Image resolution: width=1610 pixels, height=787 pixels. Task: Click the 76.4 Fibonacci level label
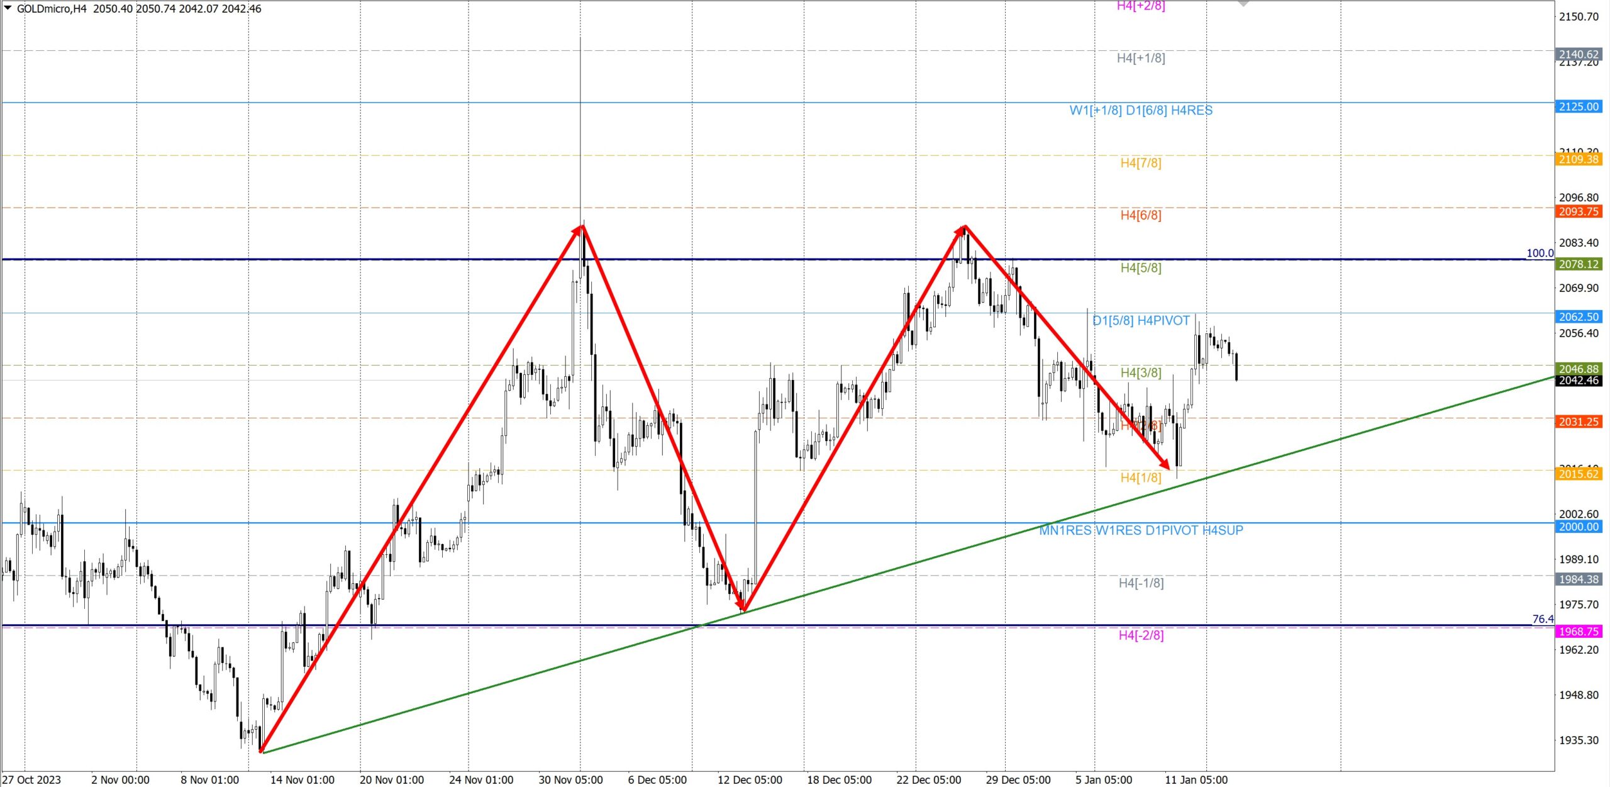tap(1542, 619)
